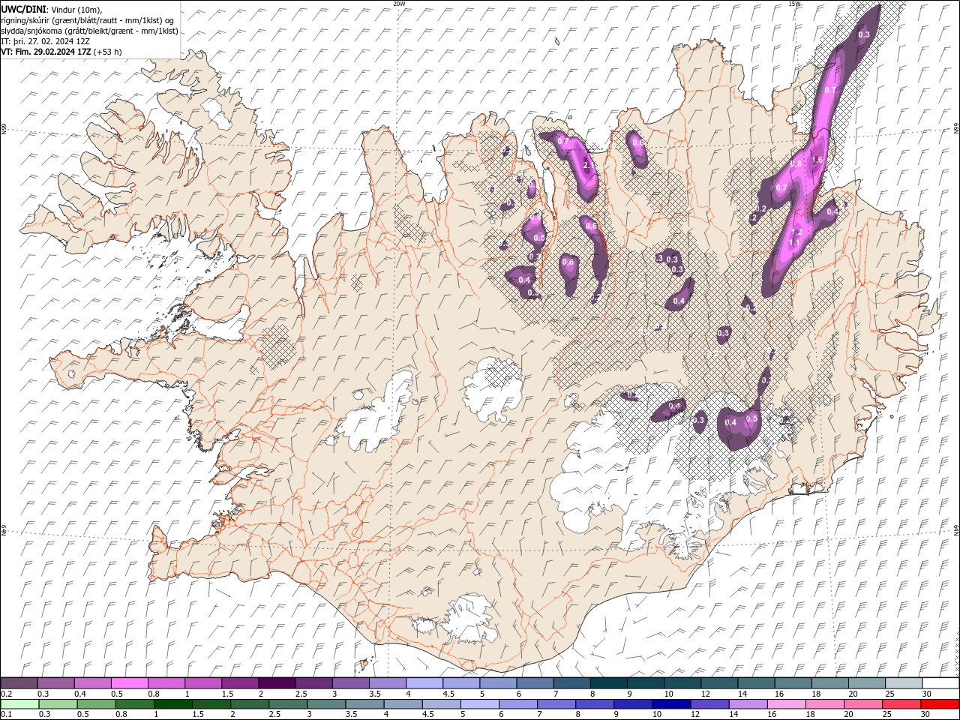Screen dimensions: 960x720
Task: Click the periwinkle 4 snow scale swatch
Action: 424,683
